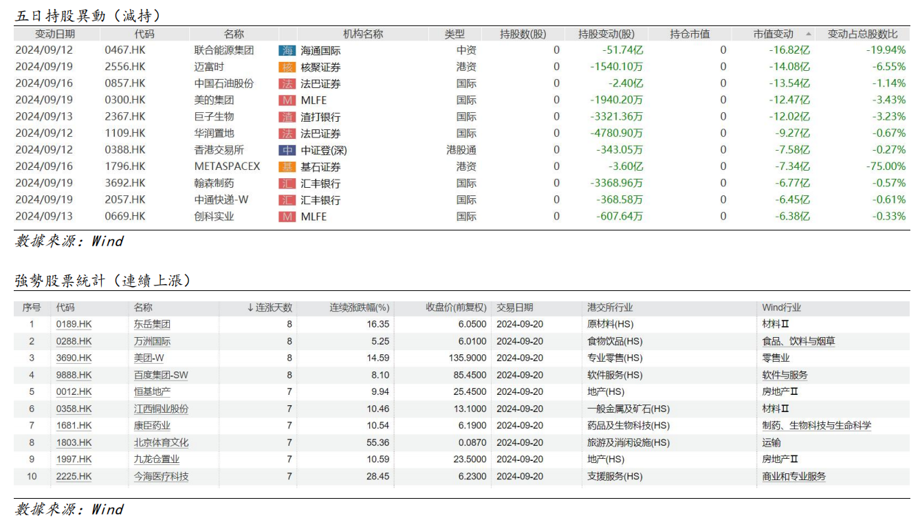Click the 汇丰银行 logo icon in 翰森制药 row
Screen dimensions: 920x529
pyautogui.click(x=287, y=183)
